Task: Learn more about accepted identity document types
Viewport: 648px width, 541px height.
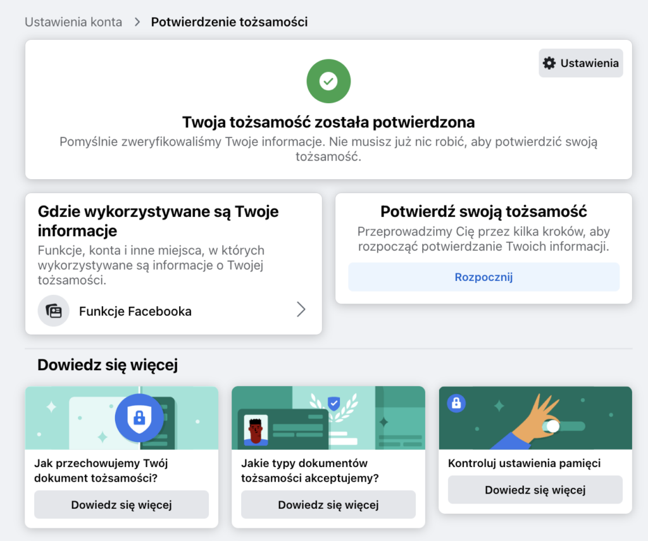Action: (x=328, y=504)
